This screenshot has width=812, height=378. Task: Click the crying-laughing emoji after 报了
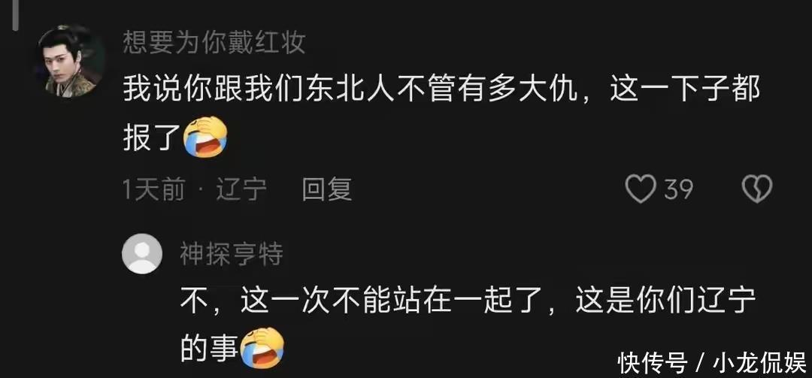coord(206,137)
